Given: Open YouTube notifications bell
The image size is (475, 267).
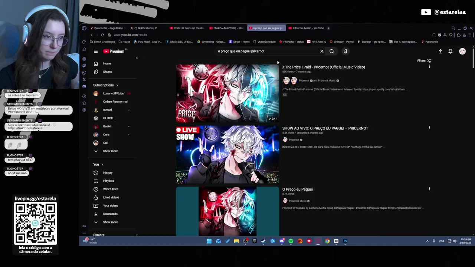Looking at the screenshot, I should (x=451, y=52).
